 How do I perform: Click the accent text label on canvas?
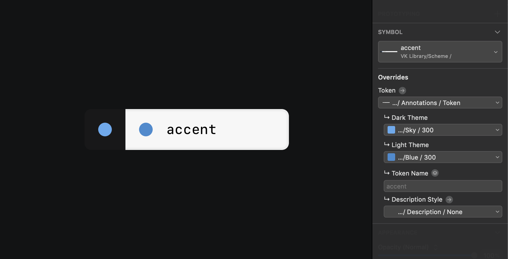(192, 130)
